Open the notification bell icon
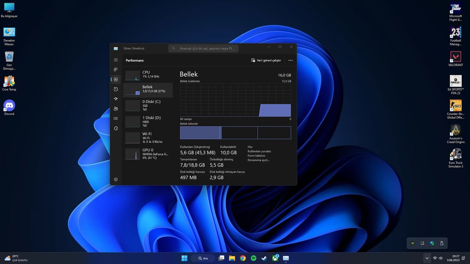 [x=464, y=258]
